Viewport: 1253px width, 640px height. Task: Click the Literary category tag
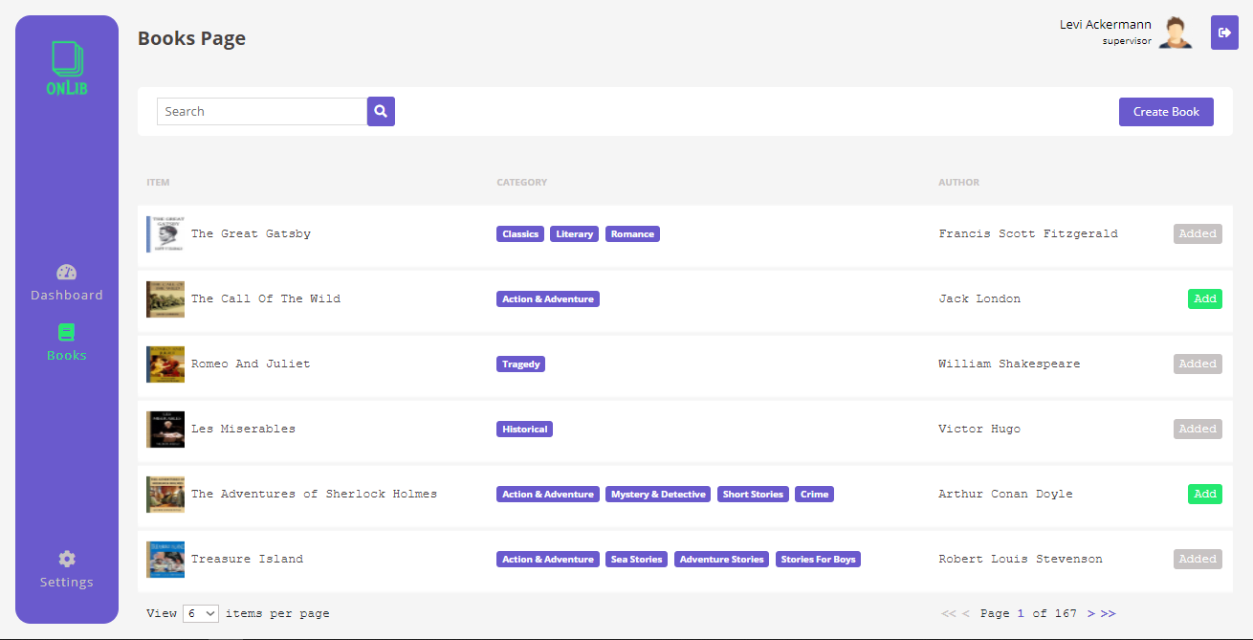point(575,233)
